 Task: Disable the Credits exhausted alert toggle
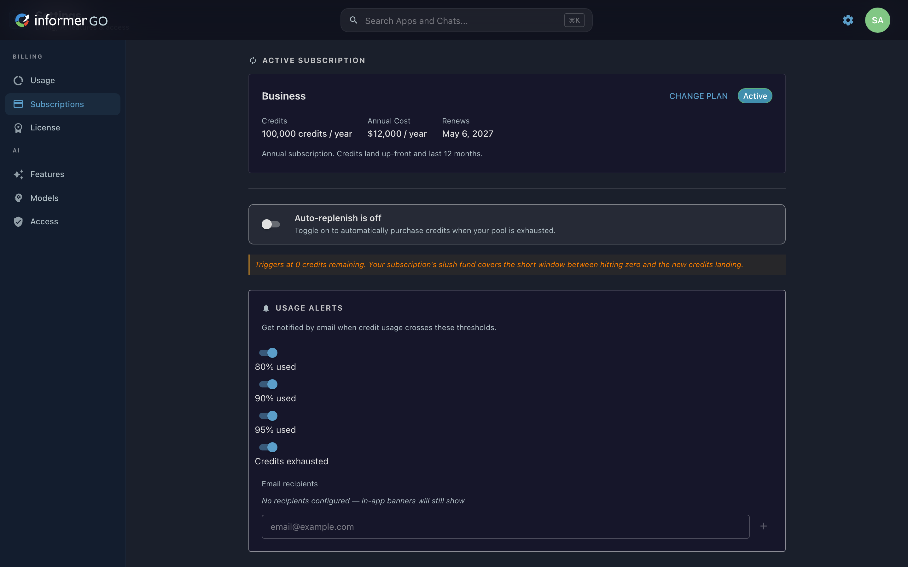268,447
